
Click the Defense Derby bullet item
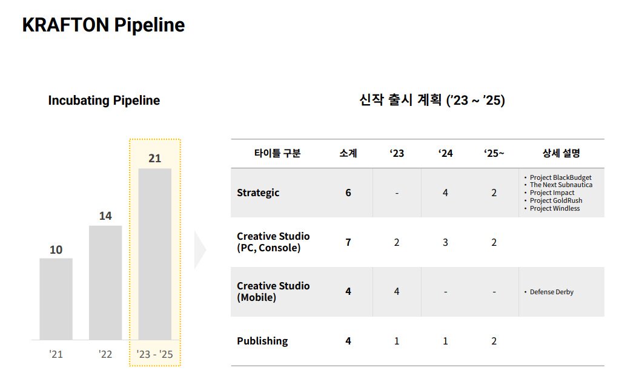551,292
